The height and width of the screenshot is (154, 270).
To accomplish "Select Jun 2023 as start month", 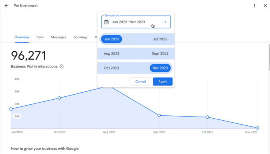I will (111, 39).
